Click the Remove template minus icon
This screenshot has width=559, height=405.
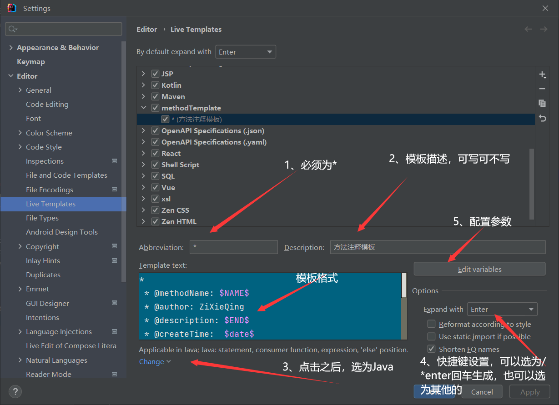tap(542, 89)
